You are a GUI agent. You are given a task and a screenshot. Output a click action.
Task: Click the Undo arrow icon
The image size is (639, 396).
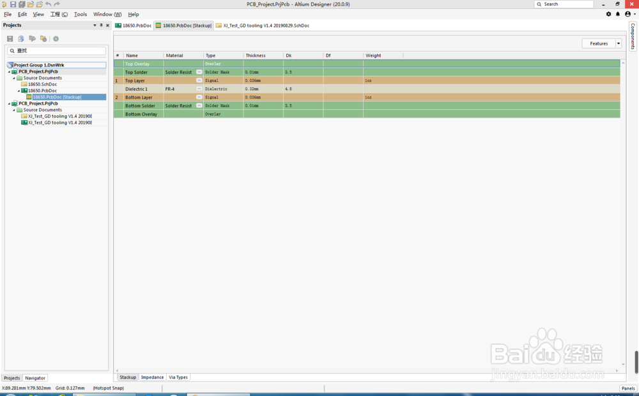click(x=48, y=4)
